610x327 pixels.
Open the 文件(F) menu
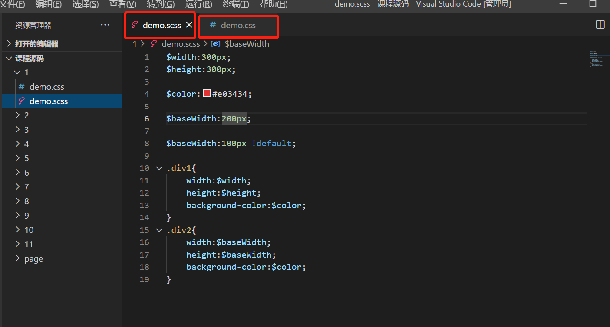coord(13,4)
